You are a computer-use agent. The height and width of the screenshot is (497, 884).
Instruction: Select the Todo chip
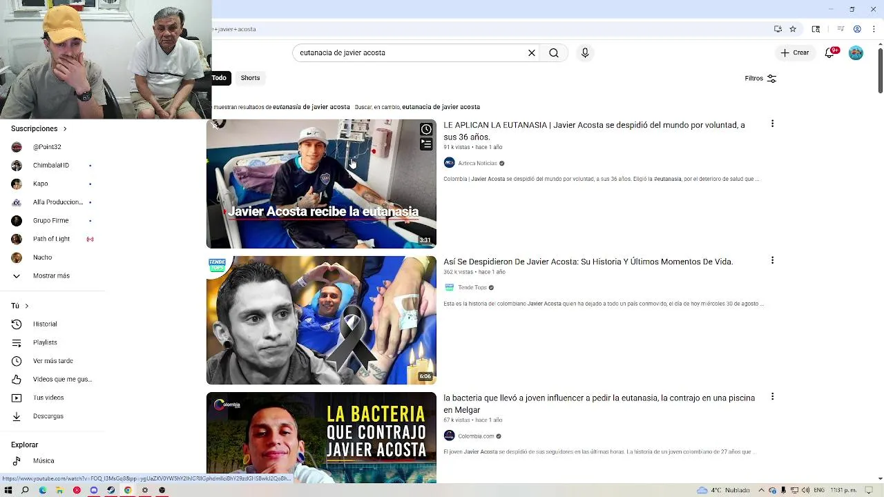click(x=220, y=78)
